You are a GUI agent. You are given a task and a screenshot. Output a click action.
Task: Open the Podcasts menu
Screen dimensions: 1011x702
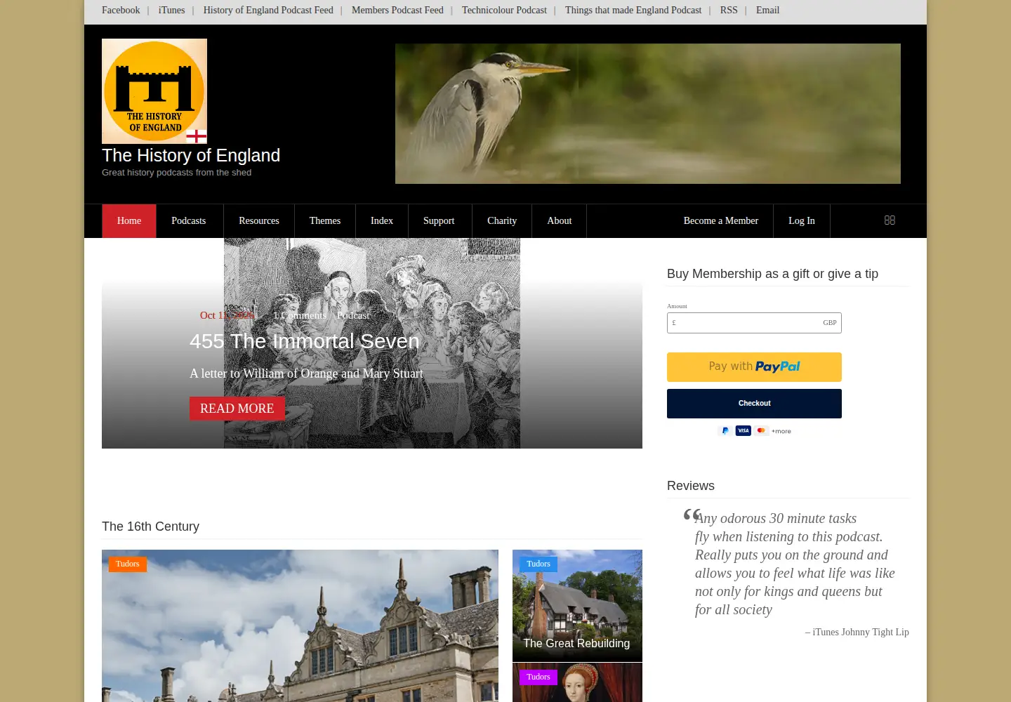coord(189,220)
